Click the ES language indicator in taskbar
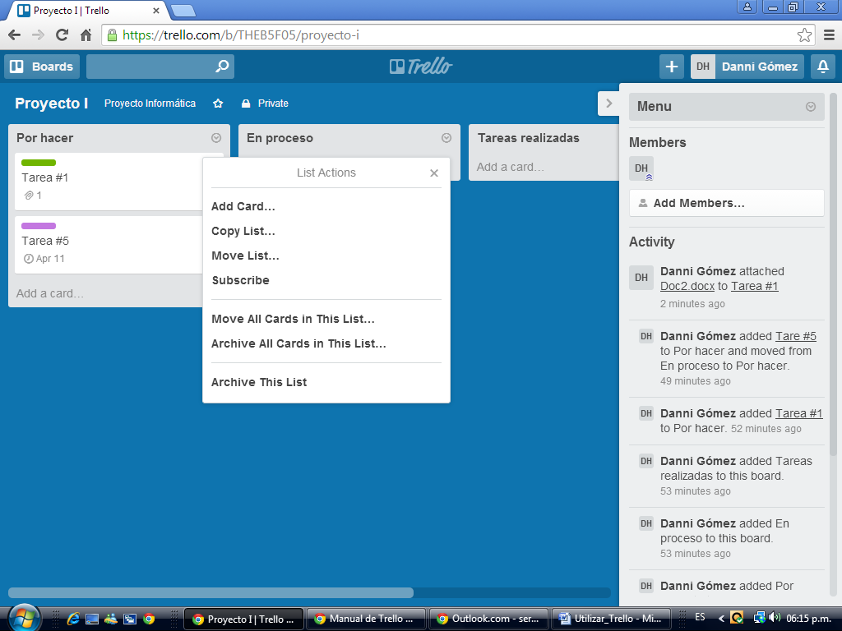The height and width of the screenshot is (631, 842). pos(701,617)
